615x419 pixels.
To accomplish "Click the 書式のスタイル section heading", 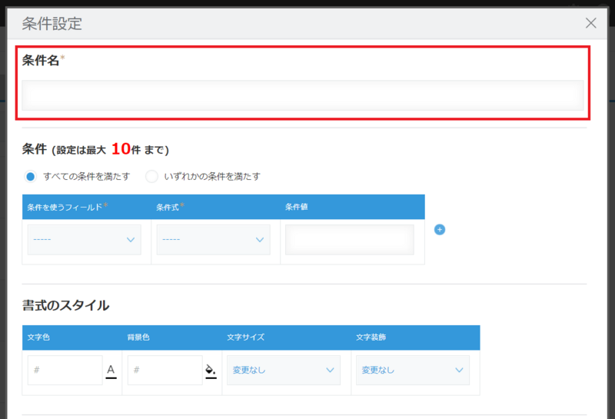I will click(x=65, y=305).
